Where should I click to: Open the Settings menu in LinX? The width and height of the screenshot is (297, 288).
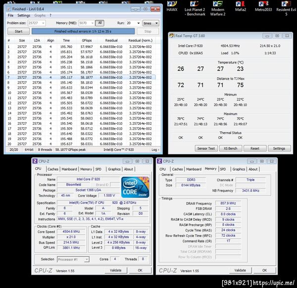point(24,15)
